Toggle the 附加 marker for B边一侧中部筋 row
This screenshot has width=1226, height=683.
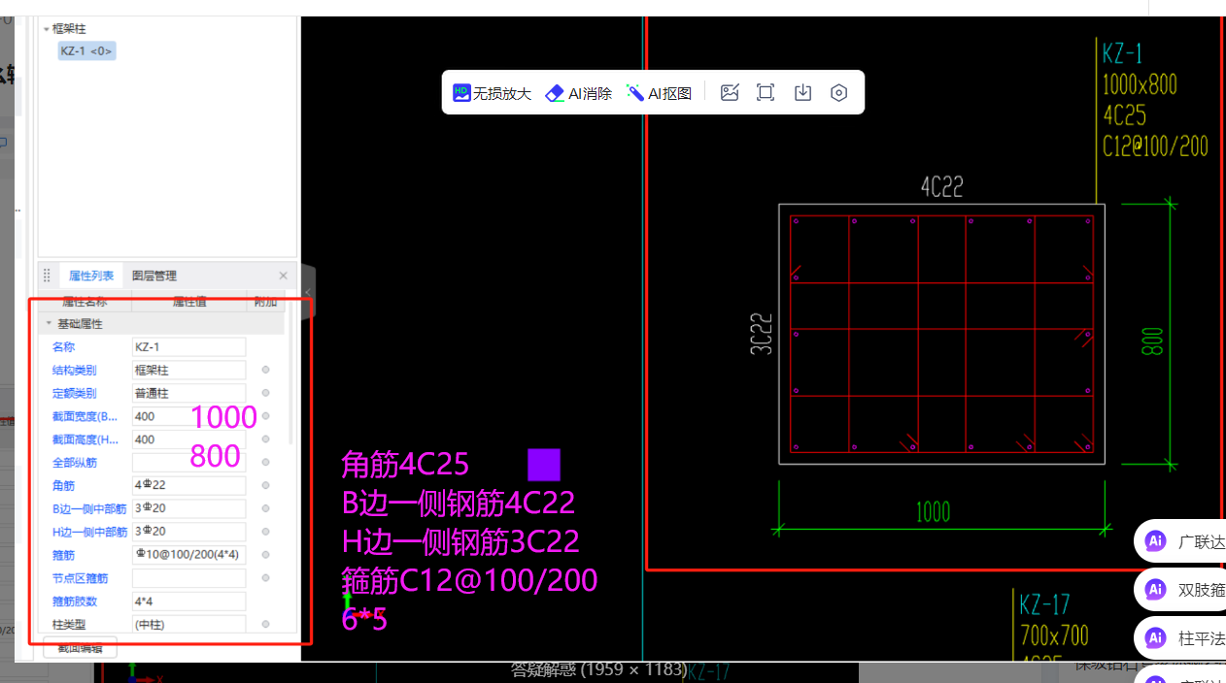[x=265, y=508]
